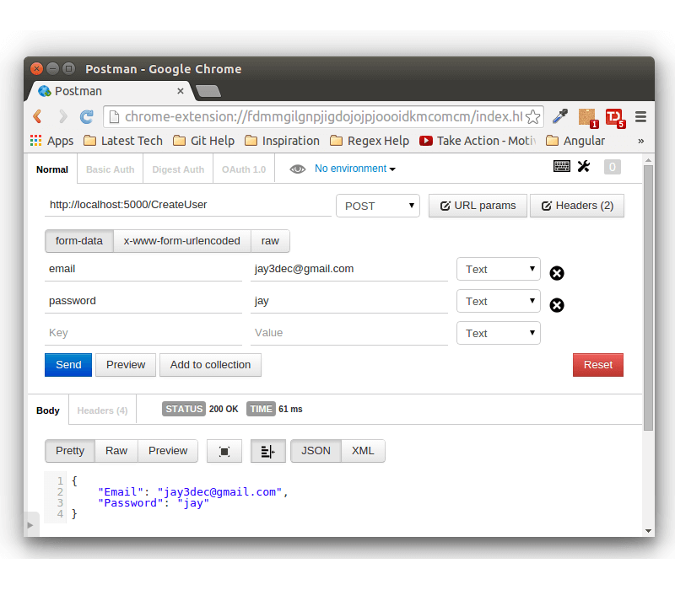Open the eyedropper color picker extension

point(560,116)
